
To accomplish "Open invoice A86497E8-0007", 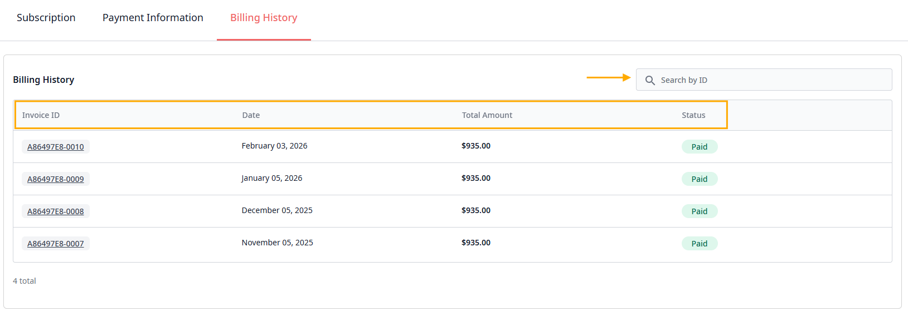I will [56, 244].
